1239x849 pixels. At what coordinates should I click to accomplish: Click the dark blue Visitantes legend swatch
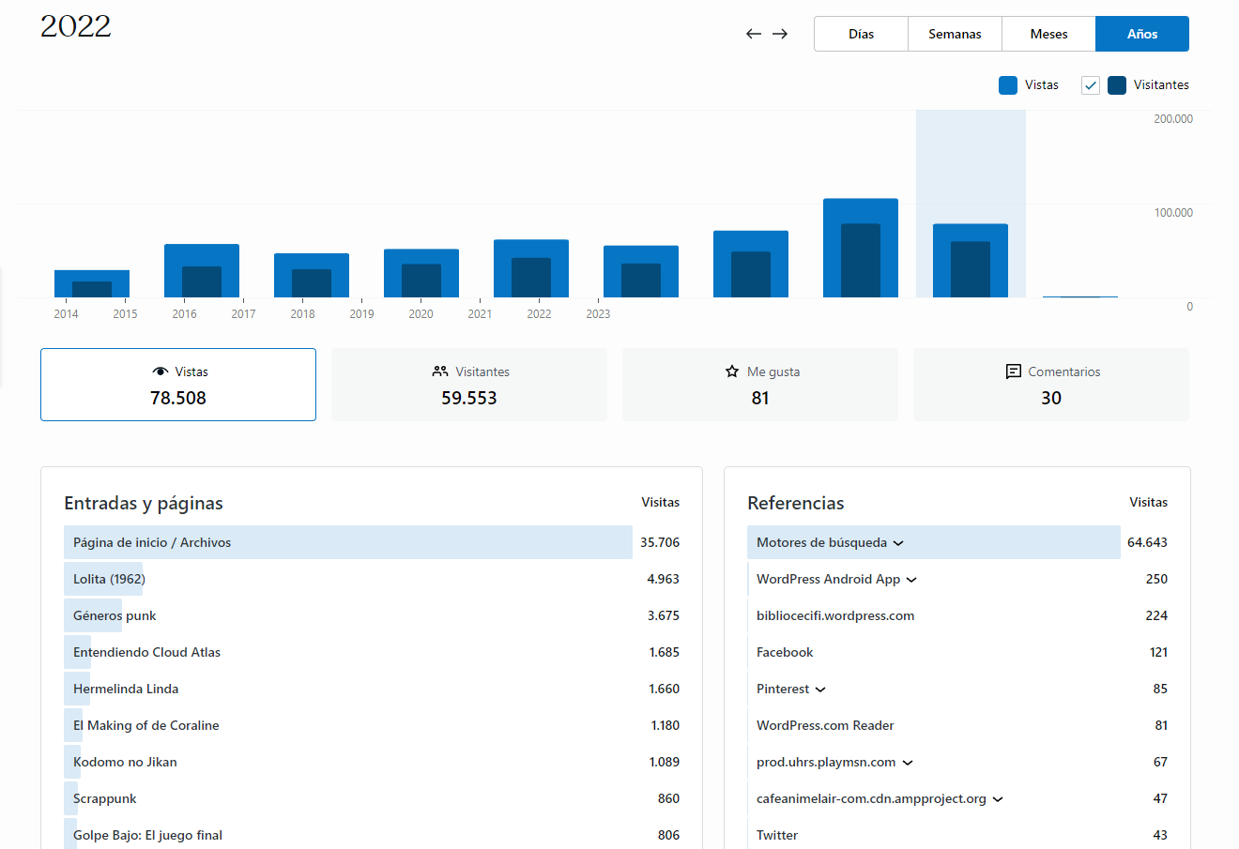point(1117,85)
